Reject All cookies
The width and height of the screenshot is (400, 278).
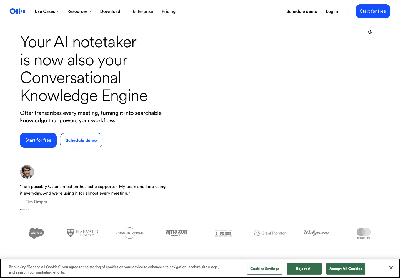[x=304, y=269]
